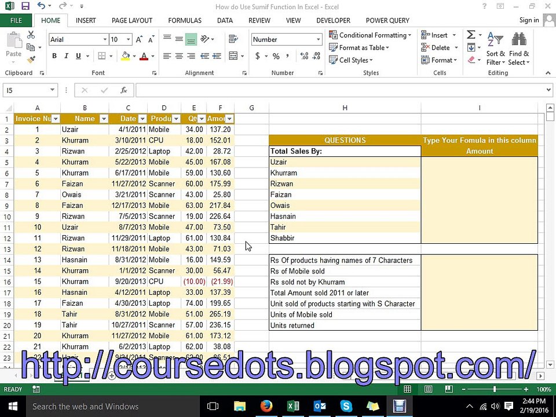Open the FILE tab

pos(16,21)
